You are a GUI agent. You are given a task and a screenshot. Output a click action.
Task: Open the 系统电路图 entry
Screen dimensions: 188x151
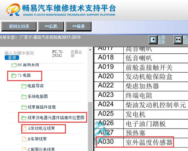[x=38, y=96]
